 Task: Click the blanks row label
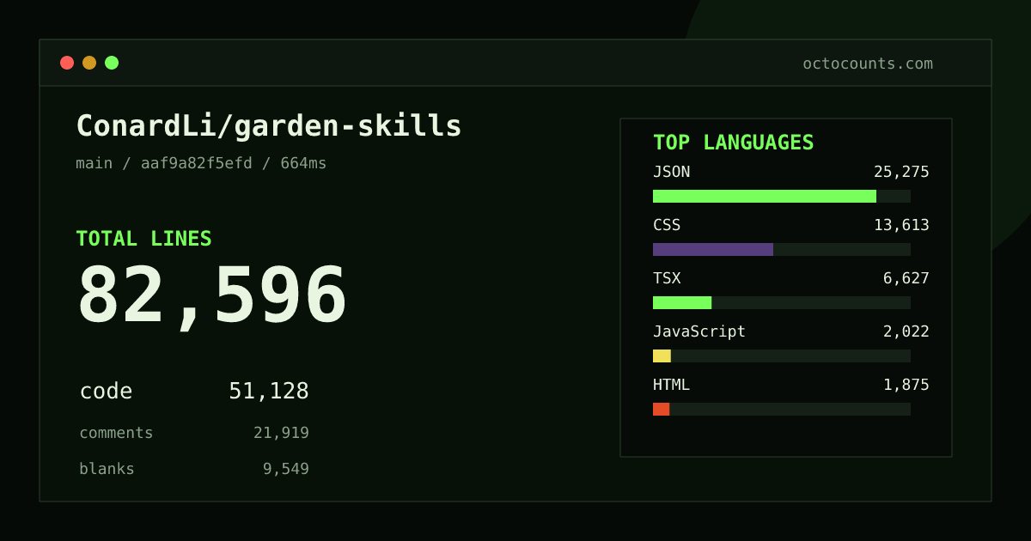[x=107, y=469]
